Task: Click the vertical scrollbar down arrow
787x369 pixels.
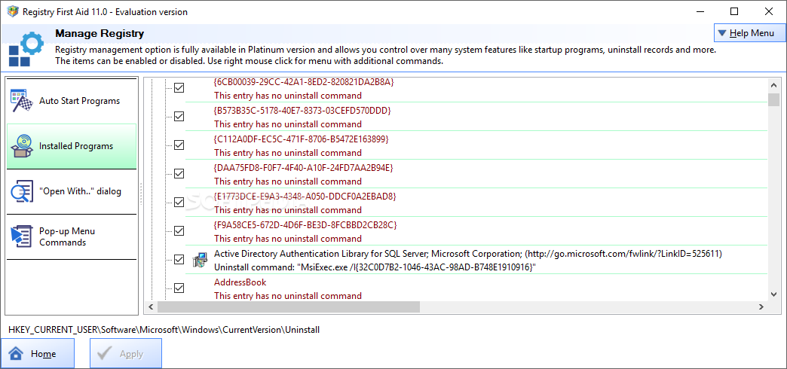Action: pos(773,294)
